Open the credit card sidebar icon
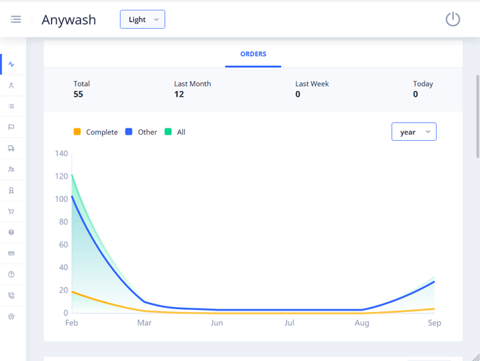The width and height of the screenshot is (480, 361). pyautogui.click(x=11, y=254)
